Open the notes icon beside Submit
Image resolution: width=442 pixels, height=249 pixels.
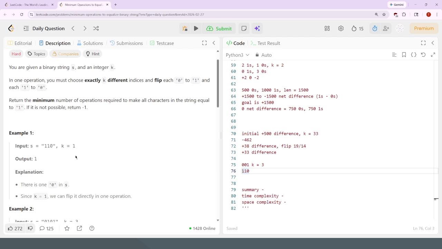244,28
